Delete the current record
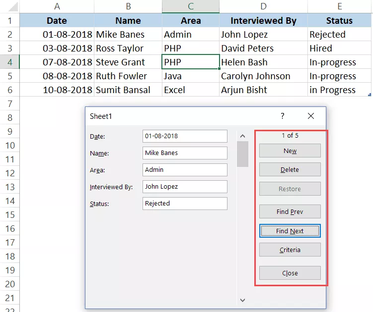Image resolution: width=373 pixels, height=312 pixels. point(290,169)
